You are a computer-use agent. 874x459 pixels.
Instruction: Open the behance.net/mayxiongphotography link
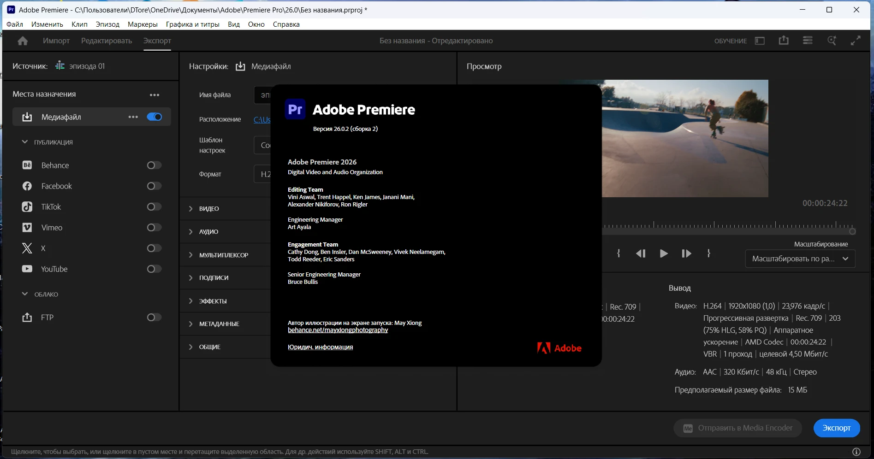(338, 330)
